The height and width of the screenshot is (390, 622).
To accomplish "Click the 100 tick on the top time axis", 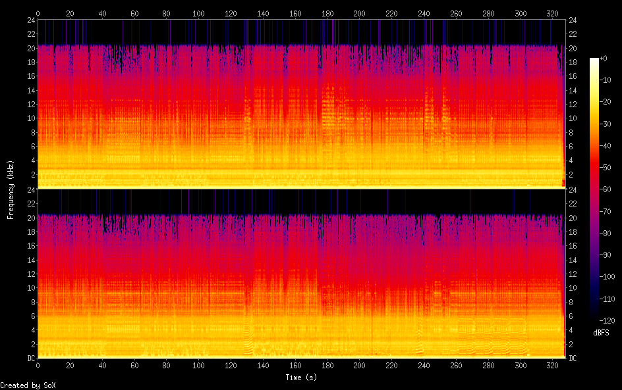I will [199, 13].
